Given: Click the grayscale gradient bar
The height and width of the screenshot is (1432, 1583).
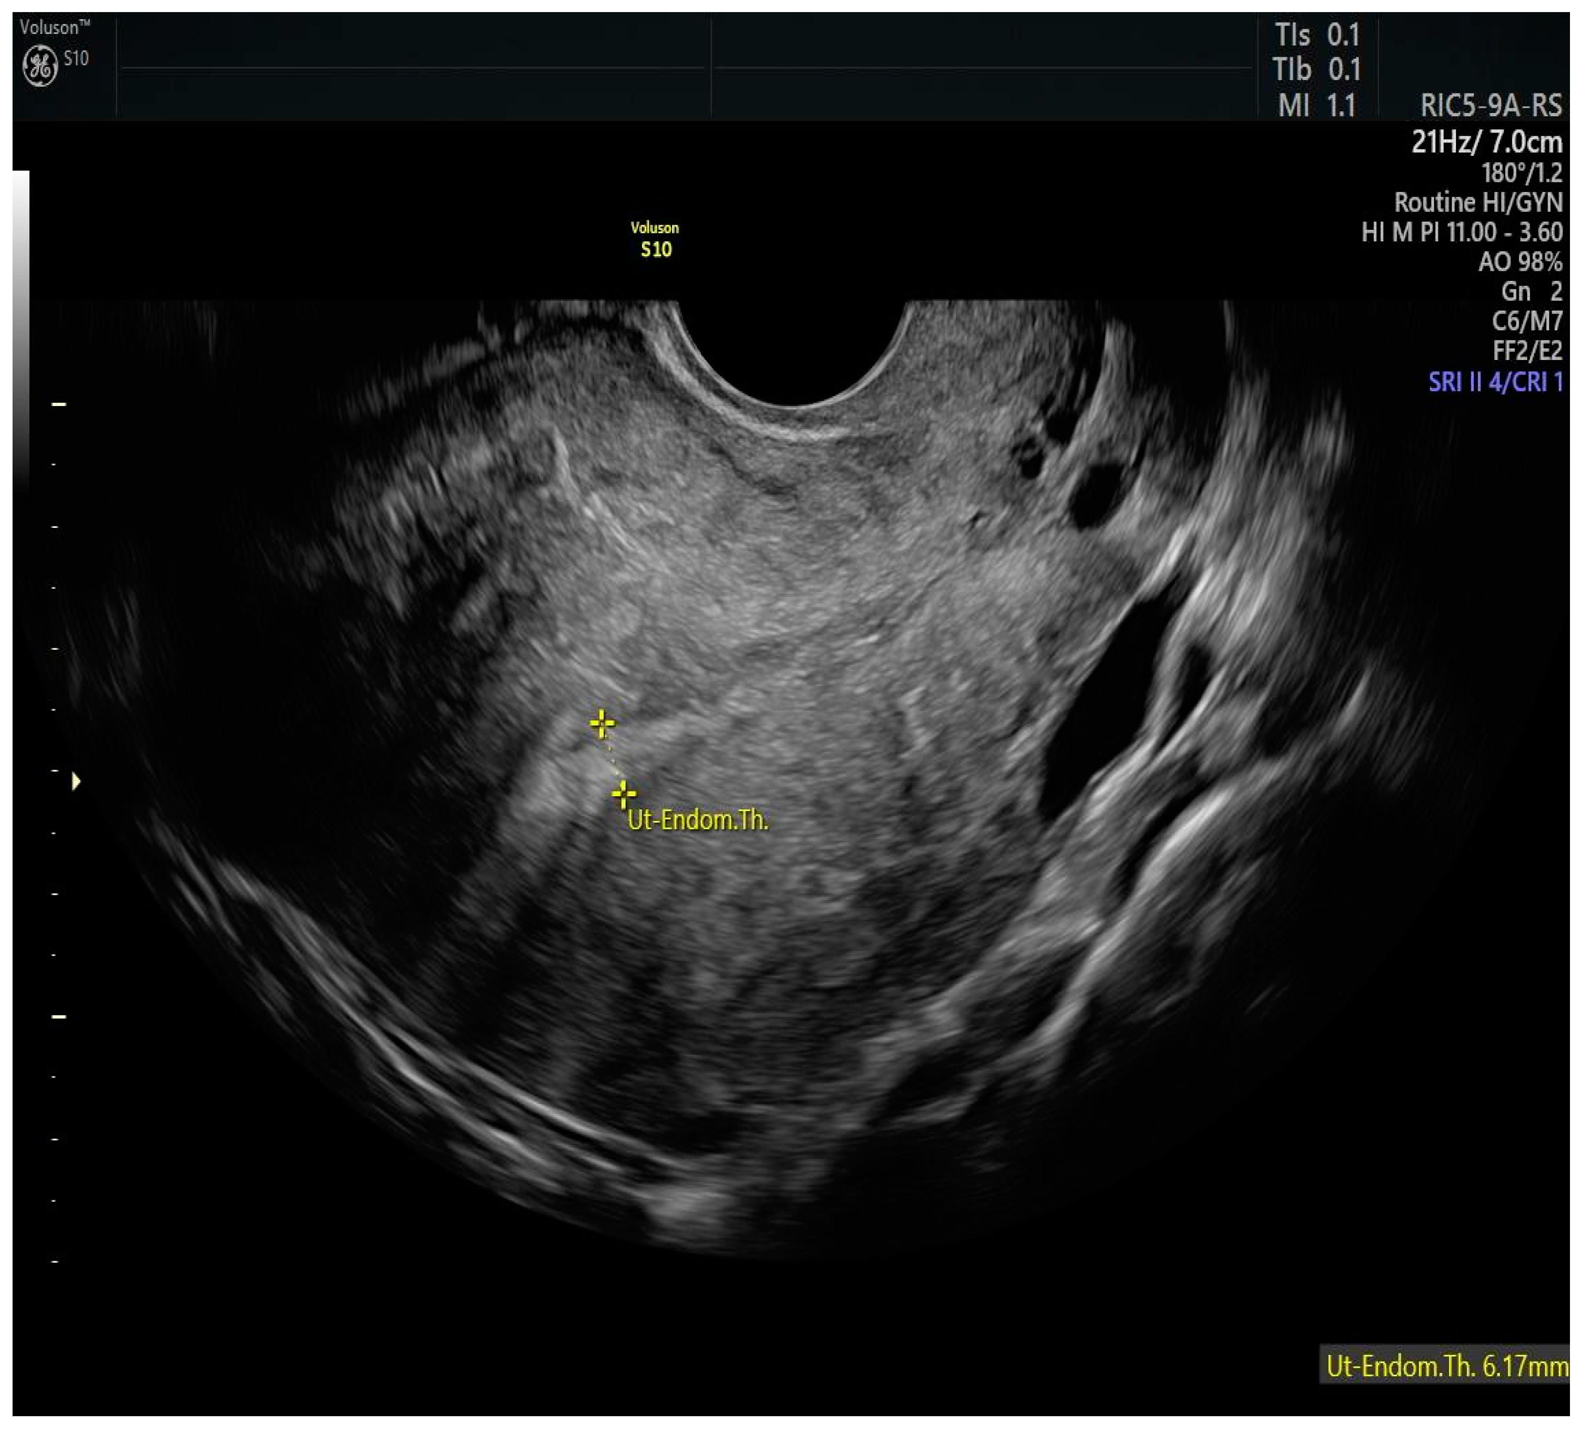Looking at the screenshot, I should click(x=21, y=330).
